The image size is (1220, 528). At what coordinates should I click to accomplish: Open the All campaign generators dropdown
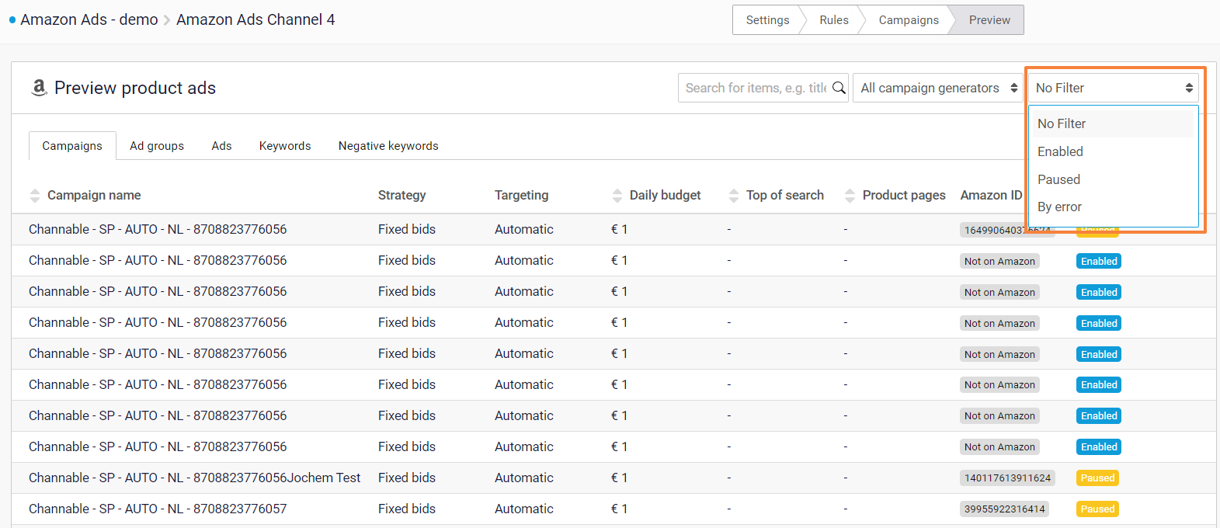tap(938, 88)
